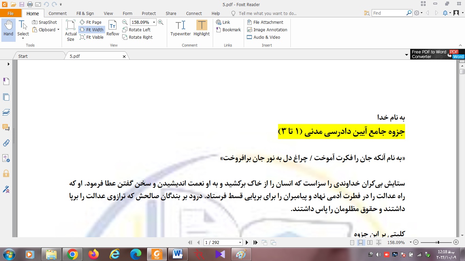Rotate the page left
465x261 pixels.
(x=136, y=30)
